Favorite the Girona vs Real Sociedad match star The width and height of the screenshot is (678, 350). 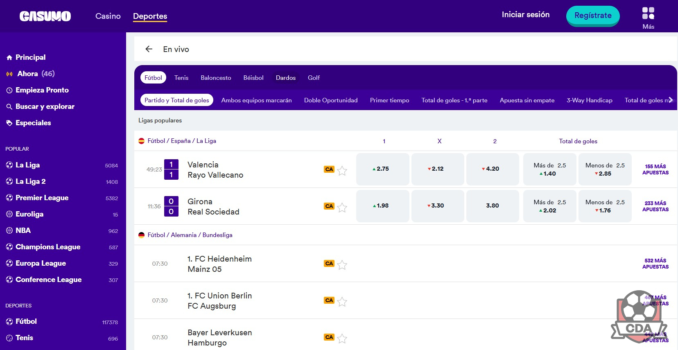point(342,208)
